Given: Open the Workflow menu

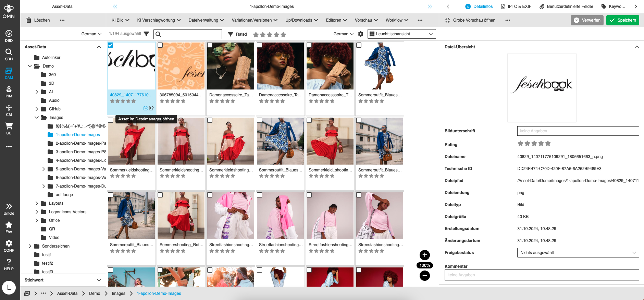Looking at the screenshot, I should (397, 20).
